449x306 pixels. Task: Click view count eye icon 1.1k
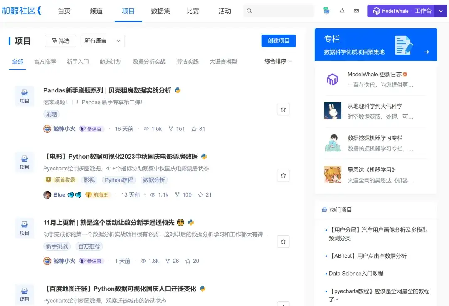[x=153, y=195]
